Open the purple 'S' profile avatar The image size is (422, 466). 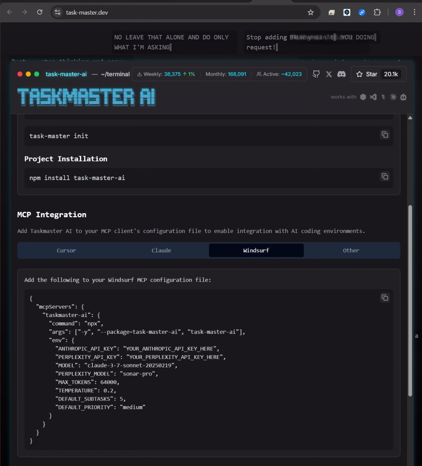click(399, 12)
